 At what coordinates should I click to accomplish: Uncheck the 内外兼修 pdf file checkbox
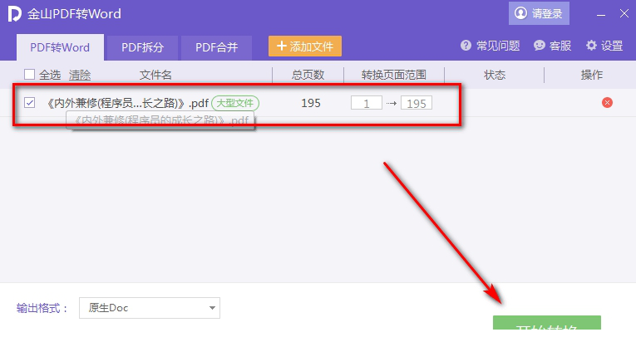point(29,103)
